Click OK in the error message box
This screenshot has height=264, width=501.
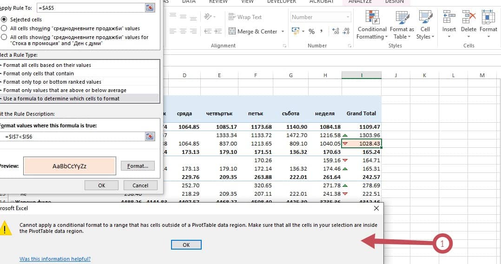point(186,245)
